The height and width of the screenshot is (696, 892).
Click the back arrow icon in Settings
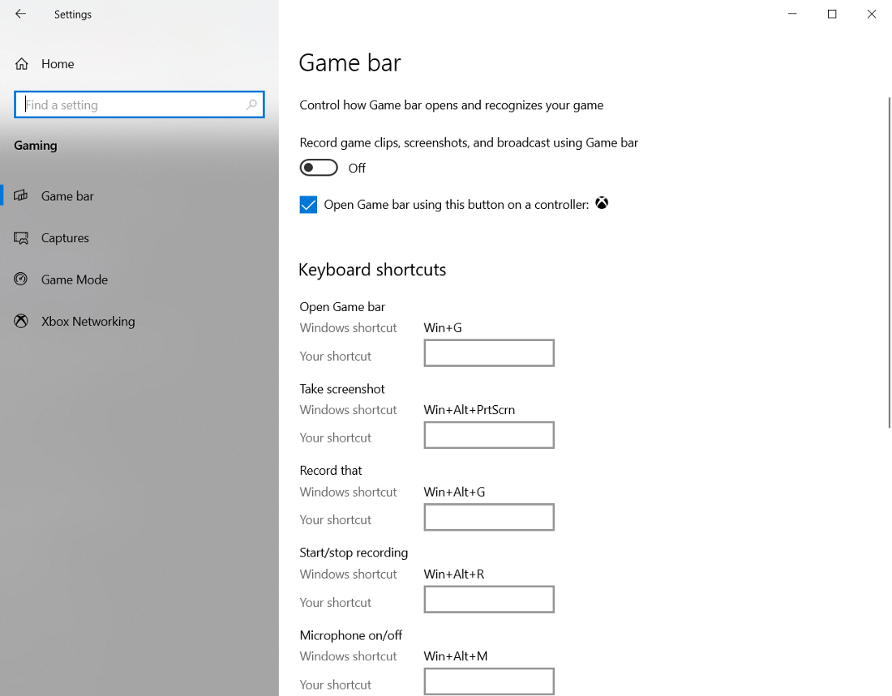point(20,14)
